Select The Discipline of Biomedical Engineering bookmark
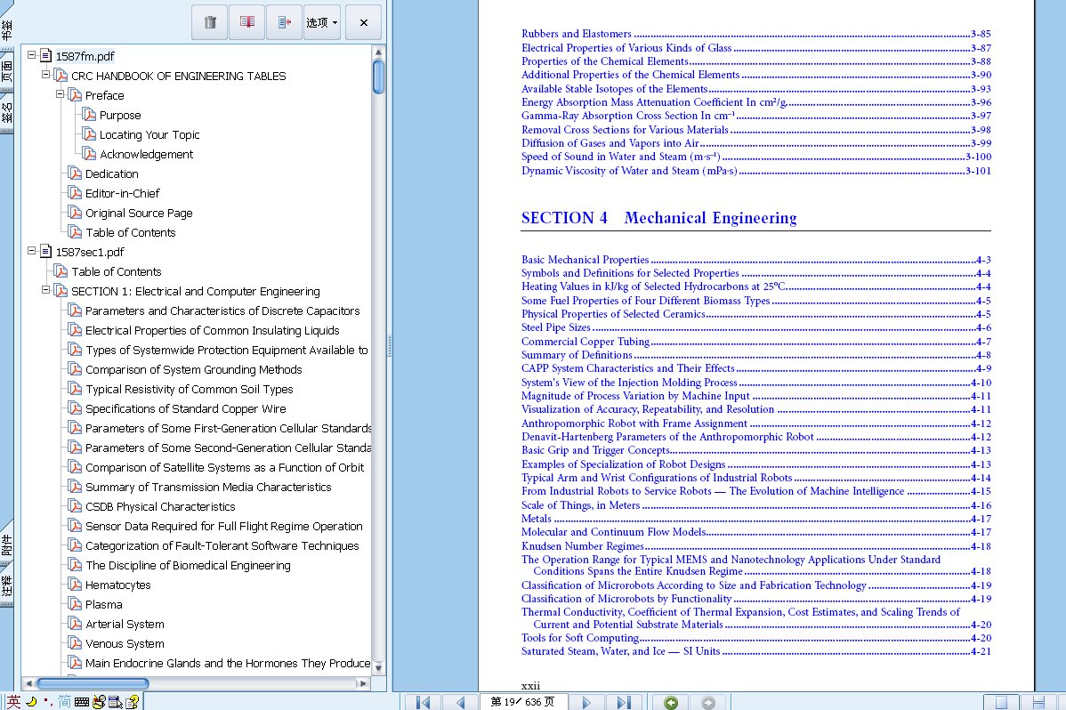 point(188,565)
